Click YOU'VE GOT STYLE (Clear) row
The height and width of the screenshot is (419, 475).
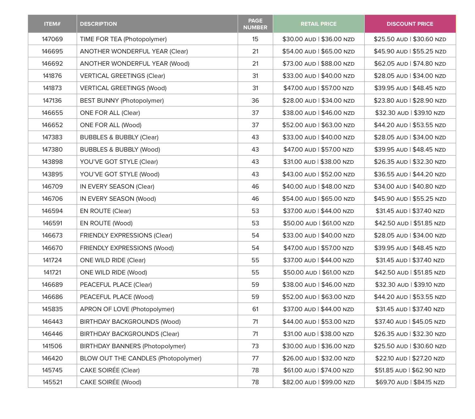(242, 162)
